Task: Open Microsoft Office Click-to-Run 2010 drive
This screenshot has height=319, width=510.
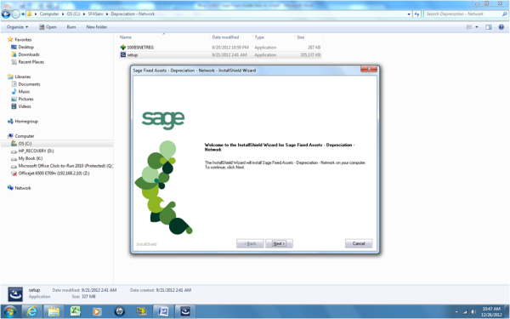Action: (65, 166)
